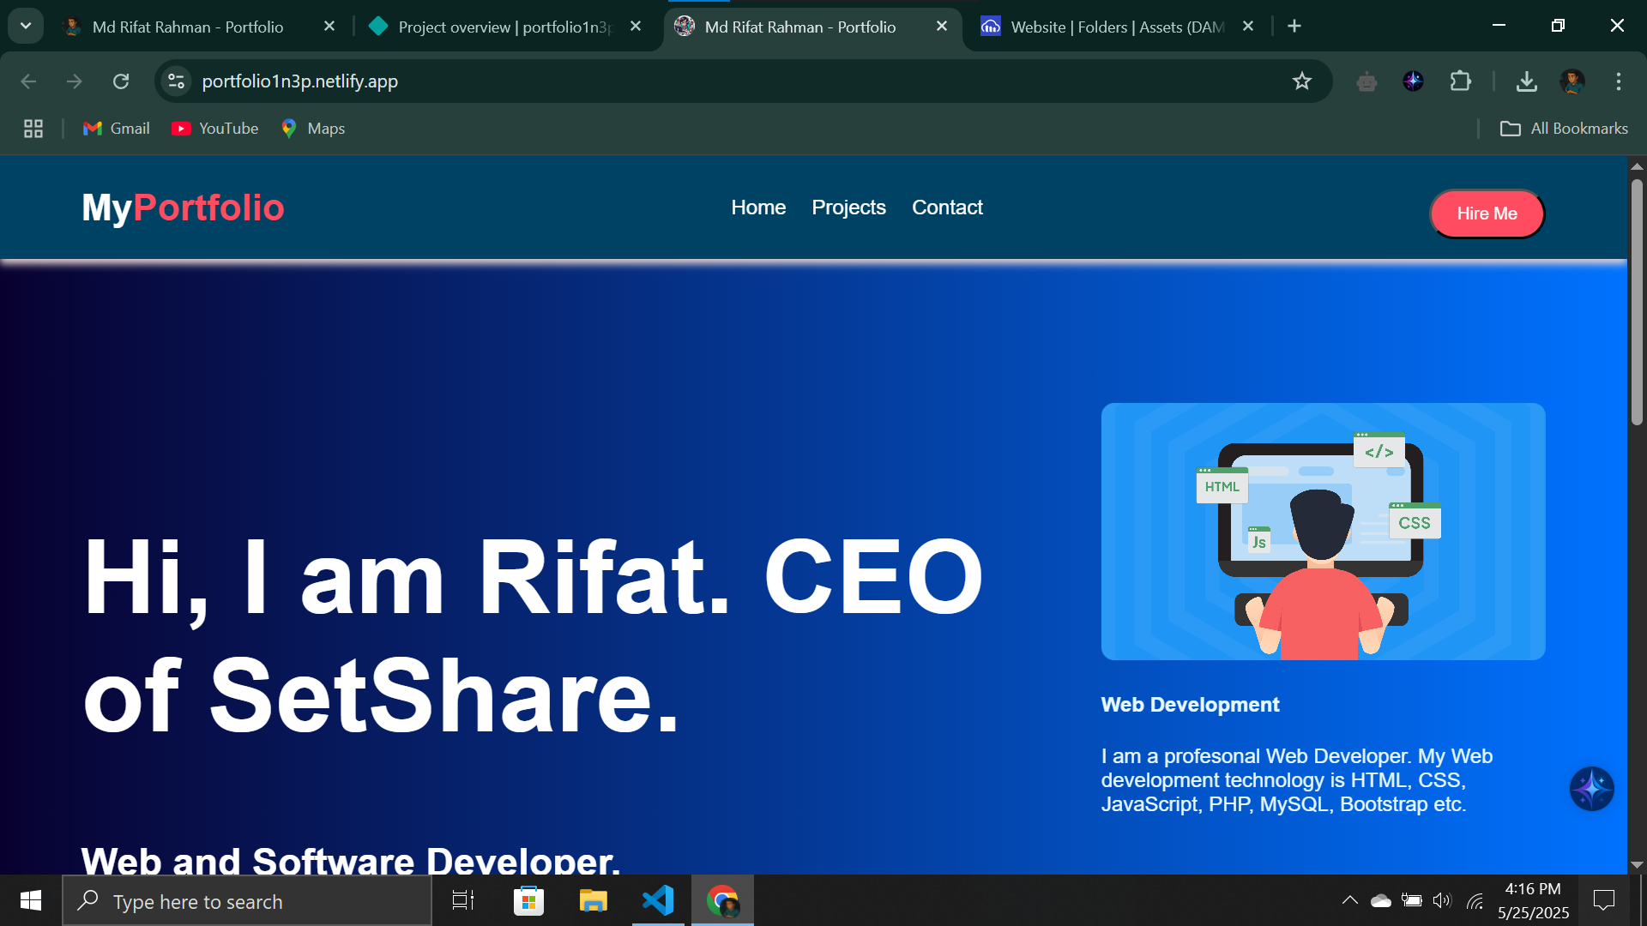The image size is (1647, 926).
Task: Click the Hire Me button
Action: coord(1487,213)
